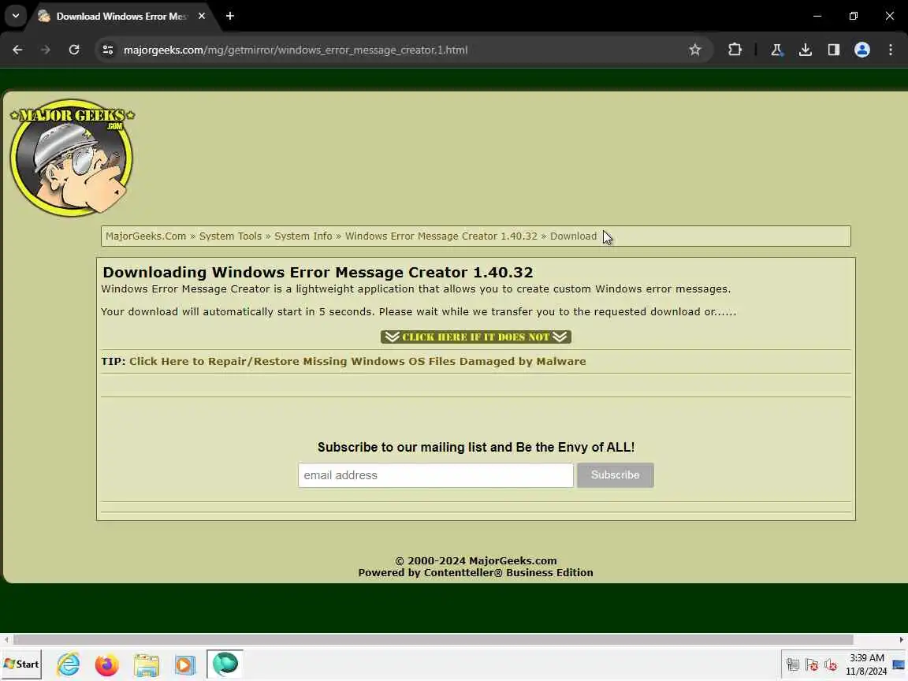
Task: Focus the email address input field
Action: (435, 475)
